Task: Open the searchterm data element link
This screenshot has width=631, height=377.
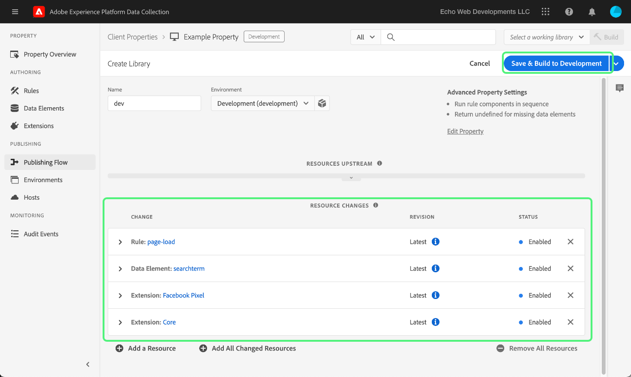Action: tap(189, 268)
